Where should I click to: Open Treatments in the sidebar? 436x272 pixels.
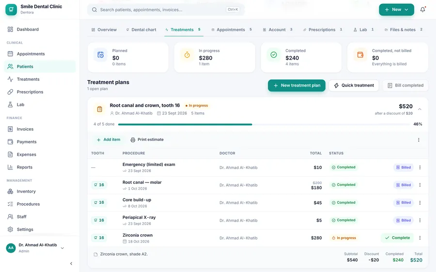click(40, 79)
